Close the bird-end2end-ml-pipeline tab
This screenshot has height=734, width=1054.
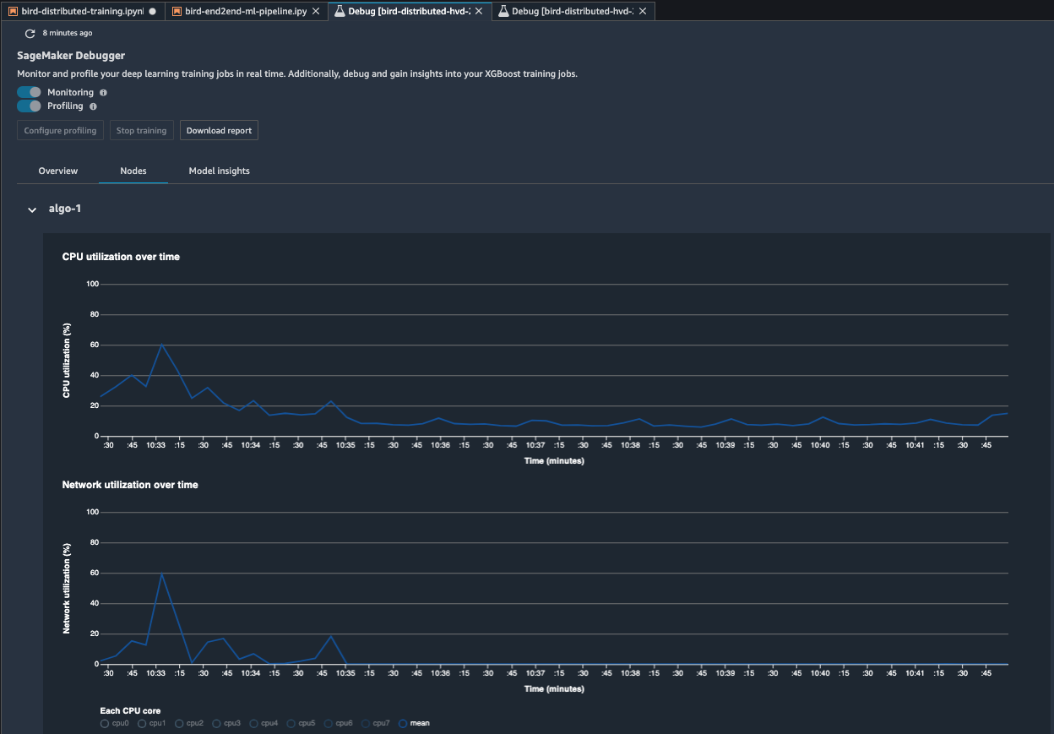coord(316,11)
